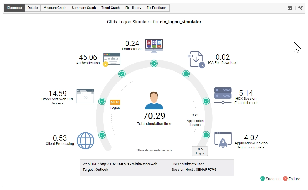
Task: Click the 'Application Launch' label
Action: [x=195, y=123]
